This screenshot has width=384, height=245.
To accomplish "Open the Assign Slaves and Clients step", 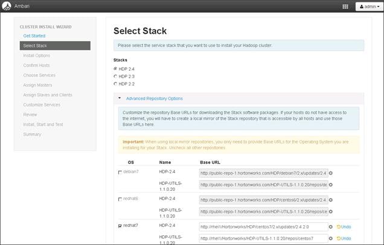I will [48, 95].
